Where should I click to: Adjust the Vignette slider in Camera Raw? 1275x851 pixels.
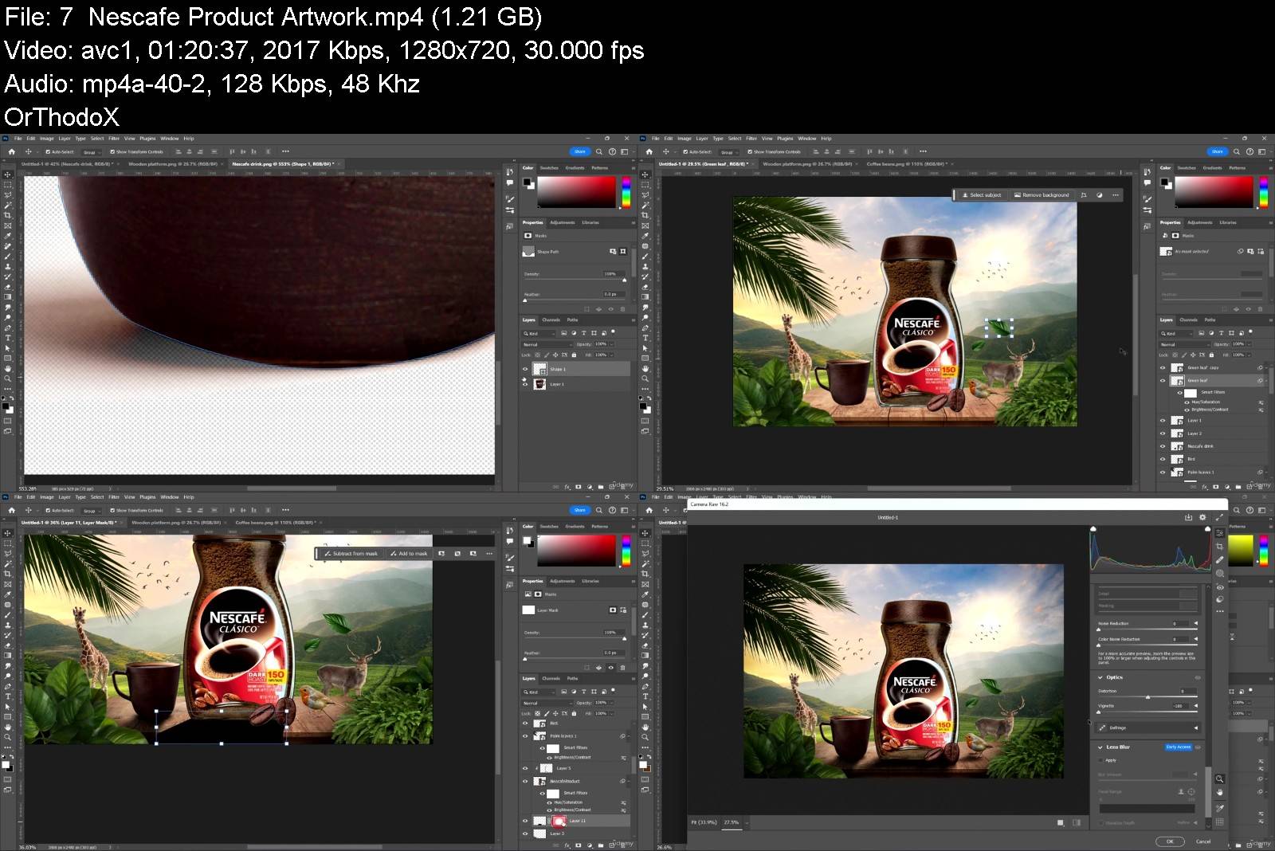(x=1147, y=712)
